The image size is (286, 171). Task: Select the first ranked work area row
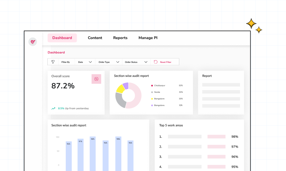(x=199, y=137)
